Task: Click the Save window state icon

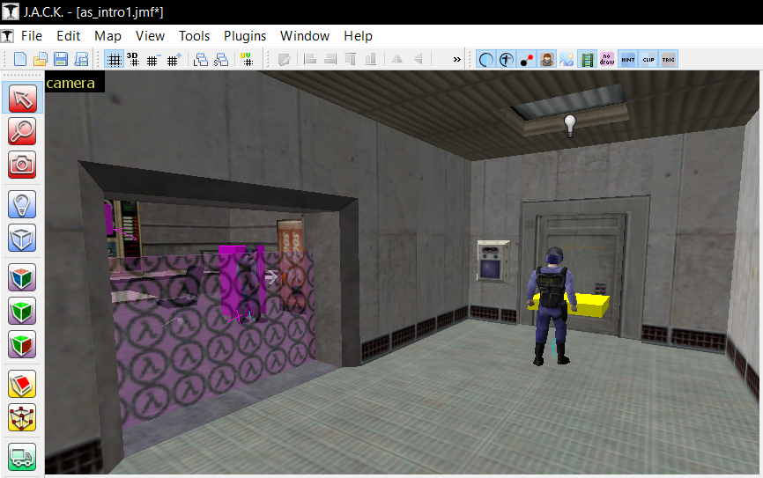Action: click(221, 60)
